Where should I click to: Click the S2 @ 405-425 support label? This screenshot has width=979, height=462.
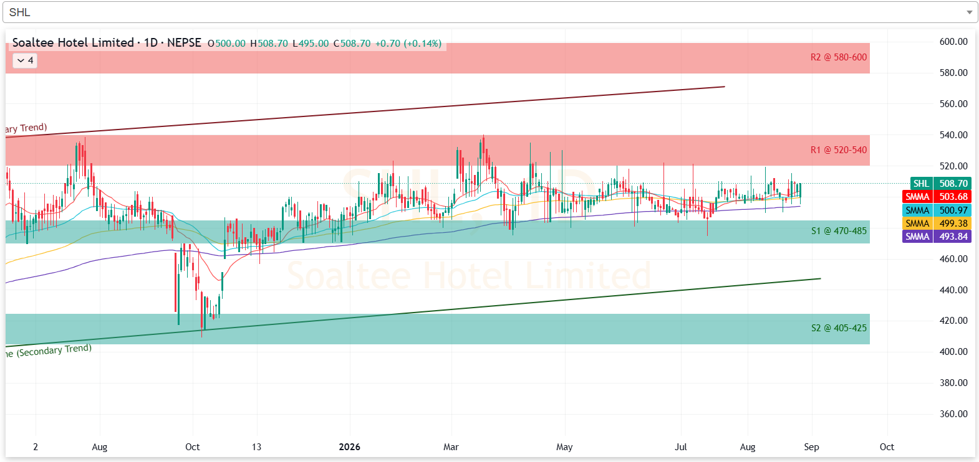click(x=839, y=328)
